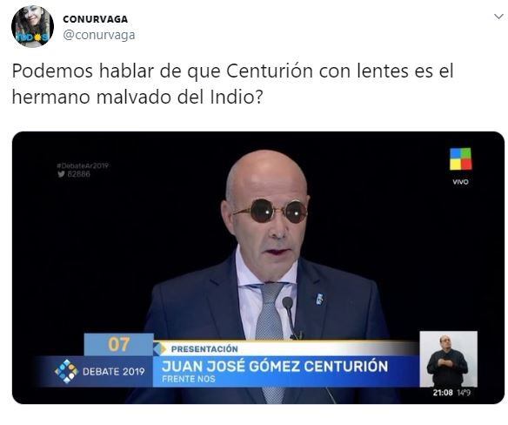This screenshot has width=508, height=425.
Task: Click the lapel pin on the suit
Action: tap(319, 299)
